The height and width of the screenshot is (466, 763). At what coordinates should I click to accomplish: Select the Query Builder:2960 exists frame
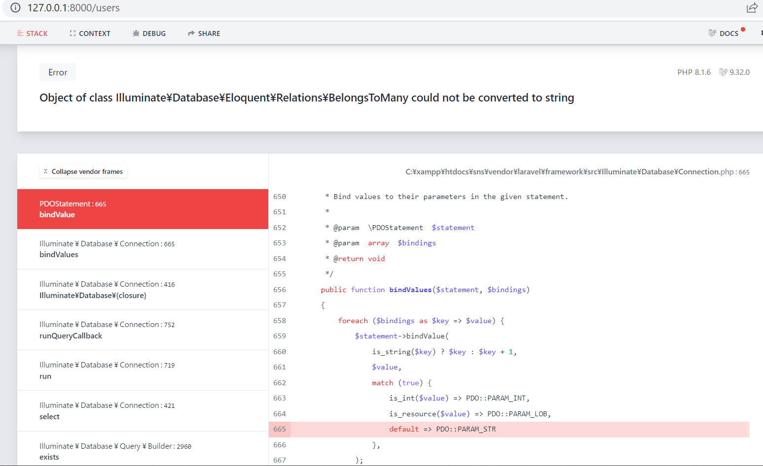143,449
